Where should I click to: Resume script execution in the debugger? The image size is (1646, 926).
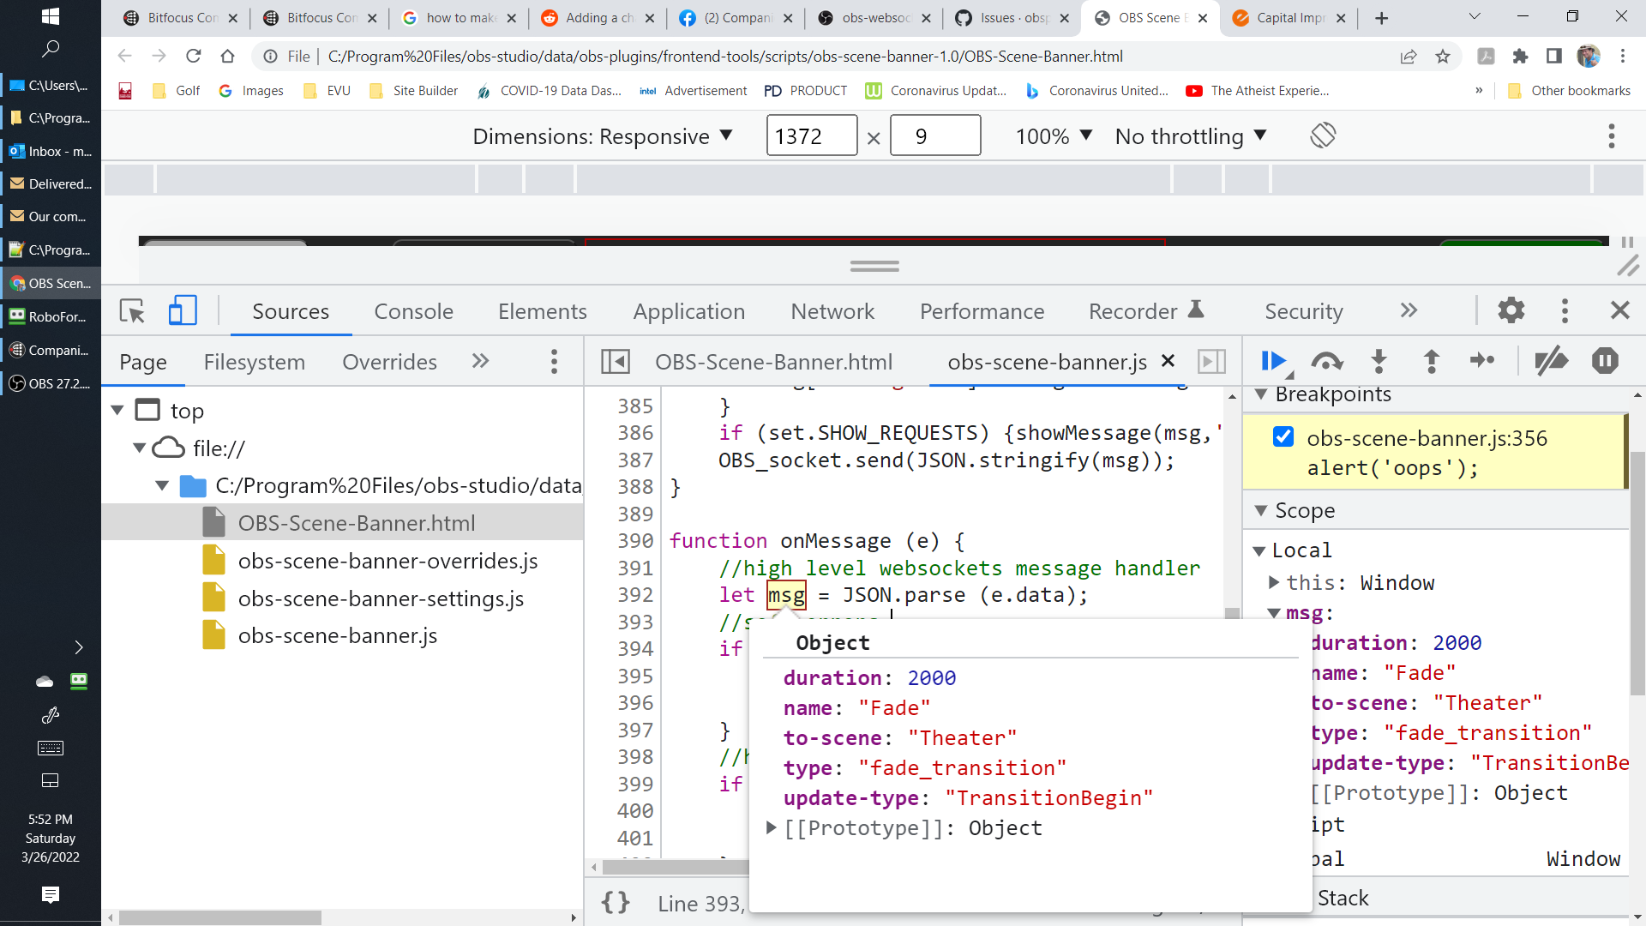(x=1274, y=361)
